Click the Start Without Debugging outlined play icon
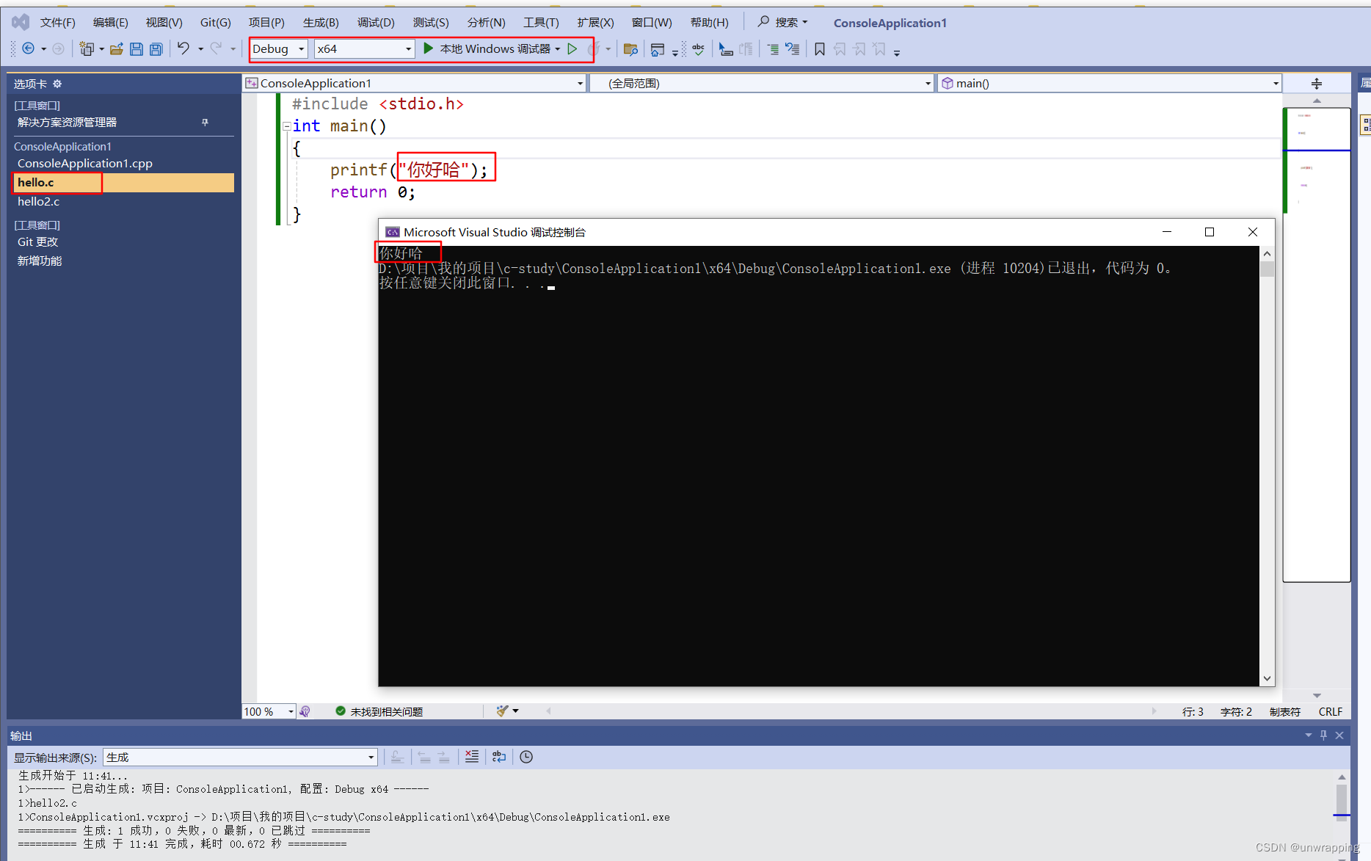 pyautogui.click(x=572, y=48)
